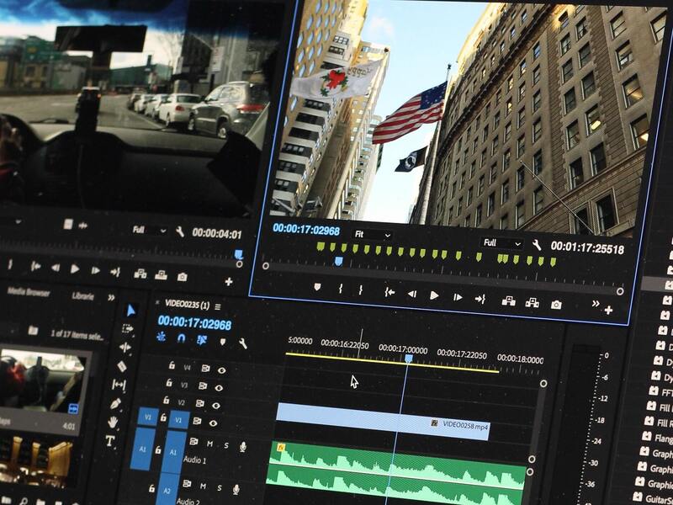Switch to the Media Browser tab
673x505 pixels.
tap(29, 292)
